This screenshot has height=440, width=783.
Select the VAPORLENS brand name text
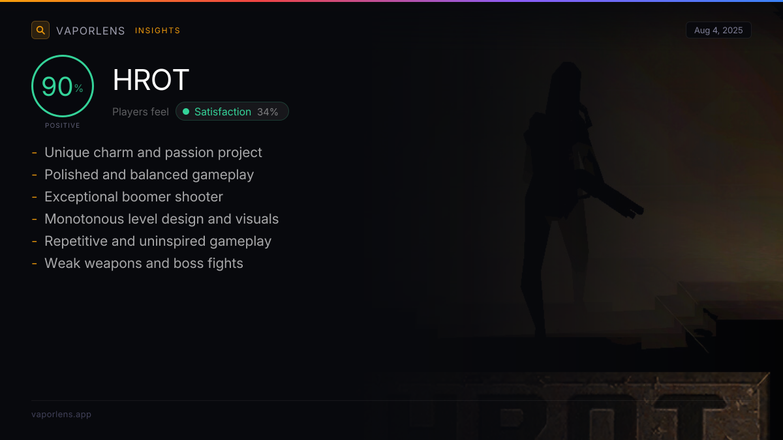[90, 31]
